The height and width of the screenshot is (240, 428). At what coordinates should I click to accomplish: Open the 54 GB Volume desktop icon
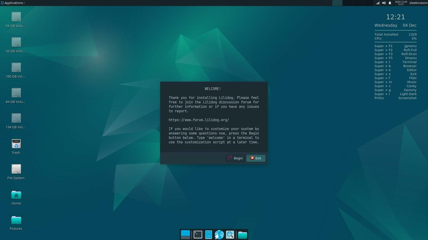16,20
